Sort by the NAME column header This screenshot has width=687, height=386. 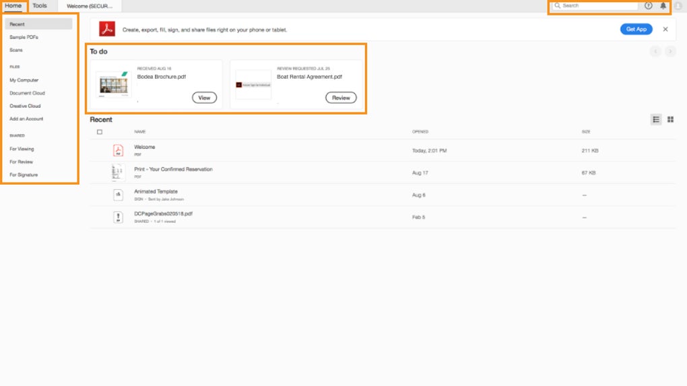coord(140,131)
